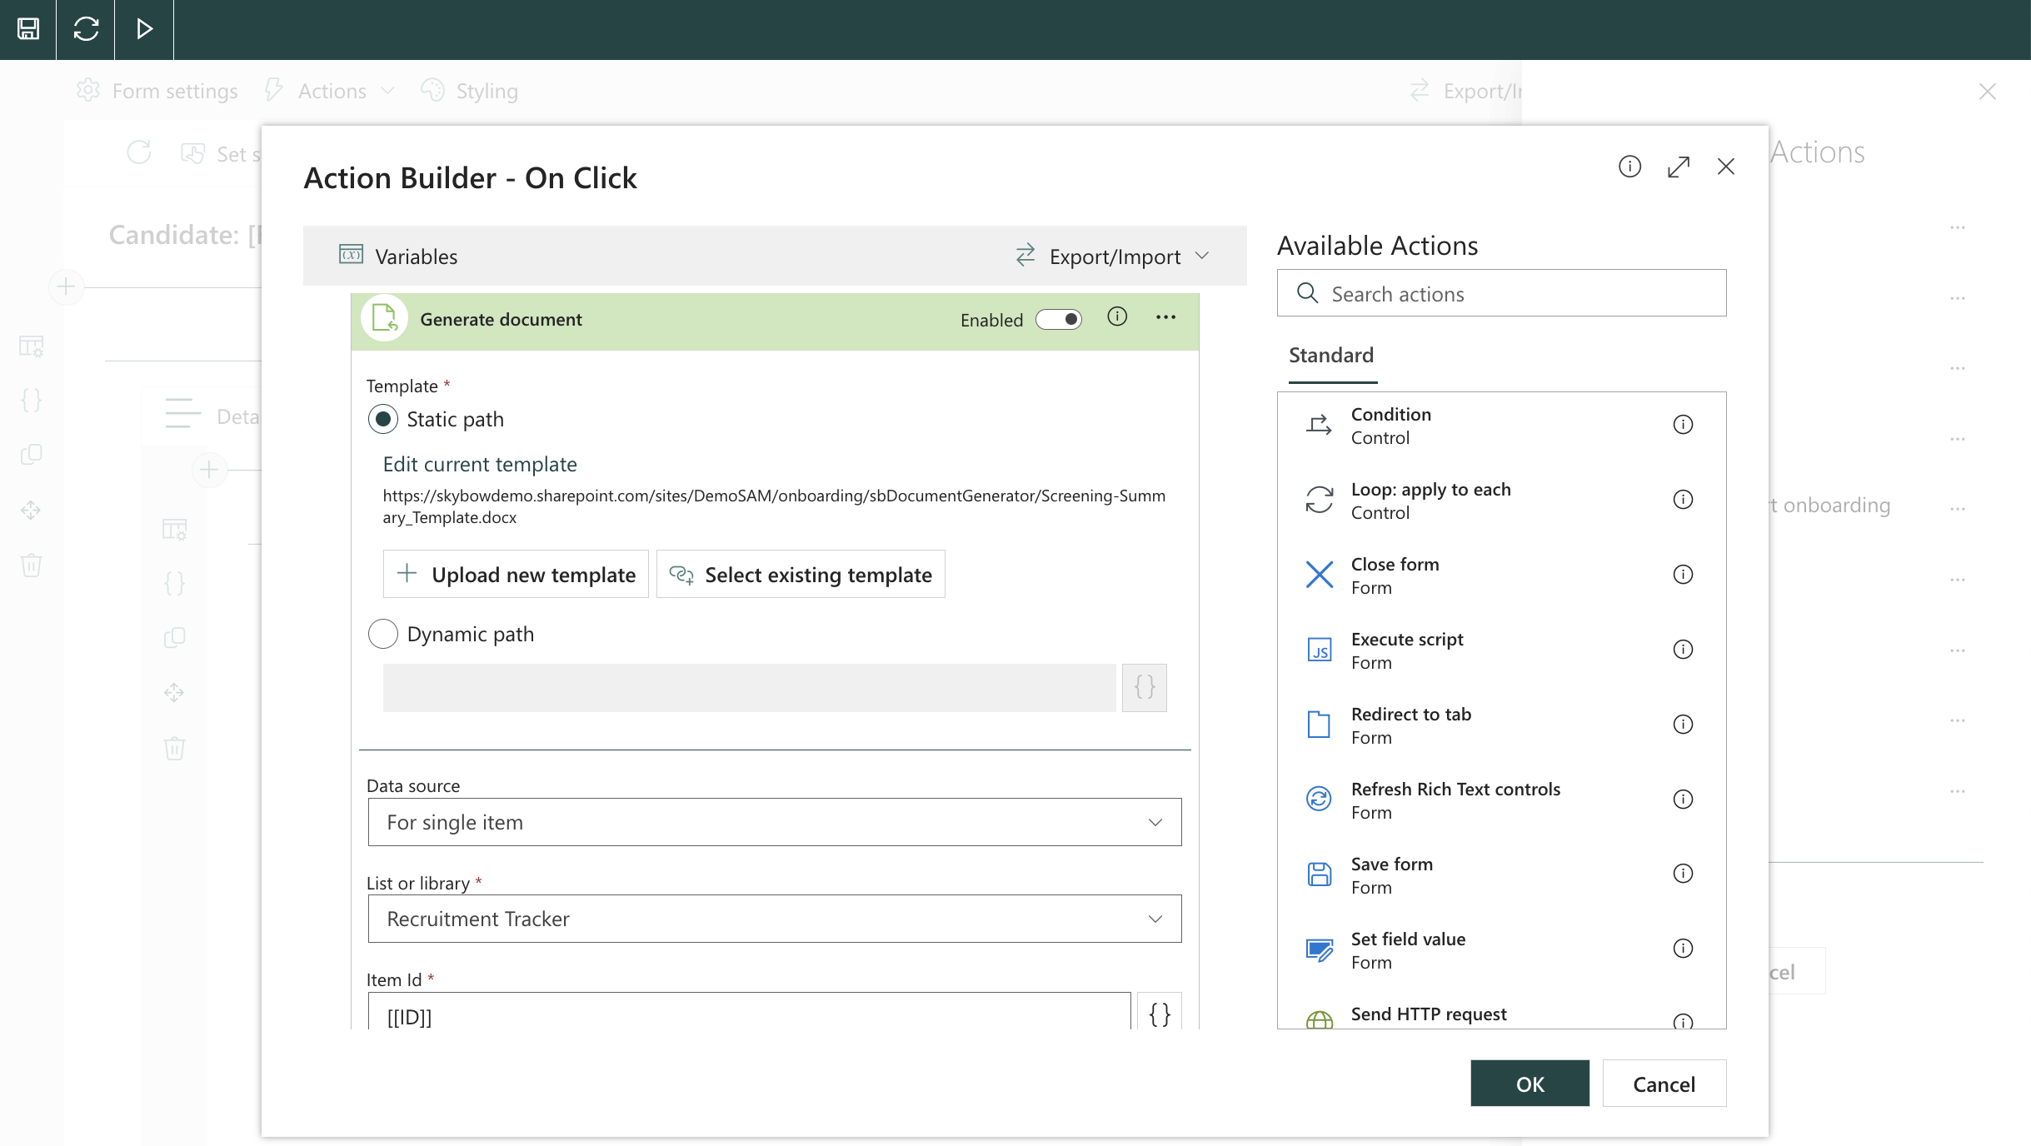Open more options menu of Generate document
The height and width of the screenshot is (1146, 2031).
pyautogui.click(x=1165, y=316)
